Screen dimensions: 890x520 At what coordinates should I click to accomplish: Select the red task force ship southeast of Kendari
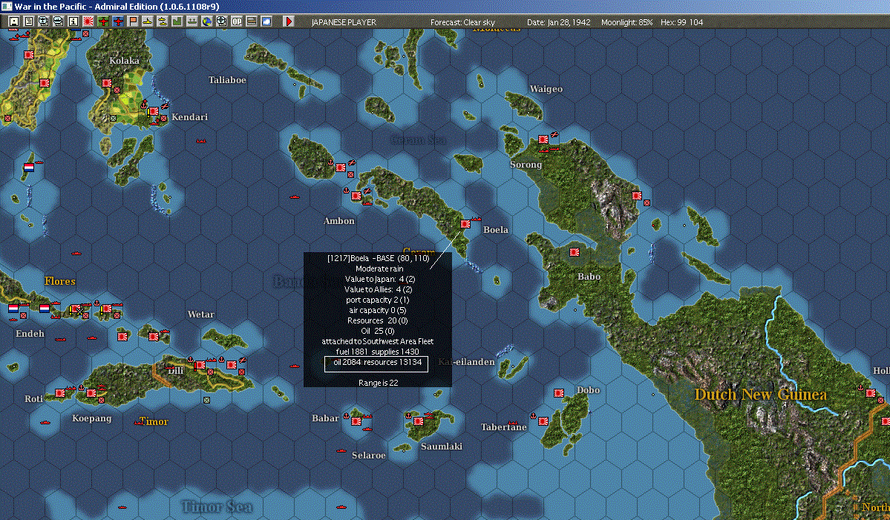point(201,141)
